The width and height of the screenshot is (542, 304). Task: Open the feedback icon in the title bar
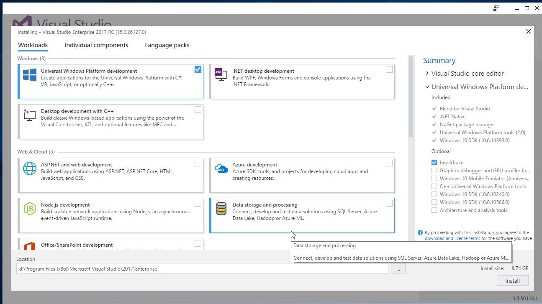coord(496,8)
